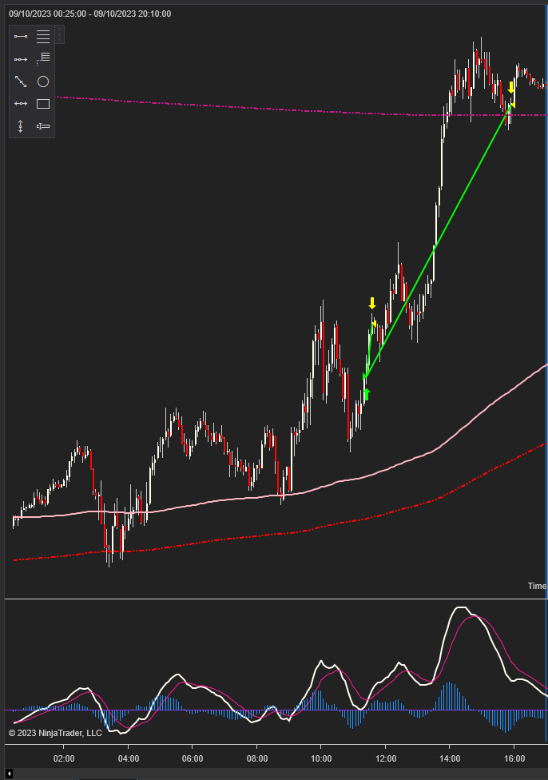
Task: Click the yellow exit arrow near 16:00
Action: point(510,88)
